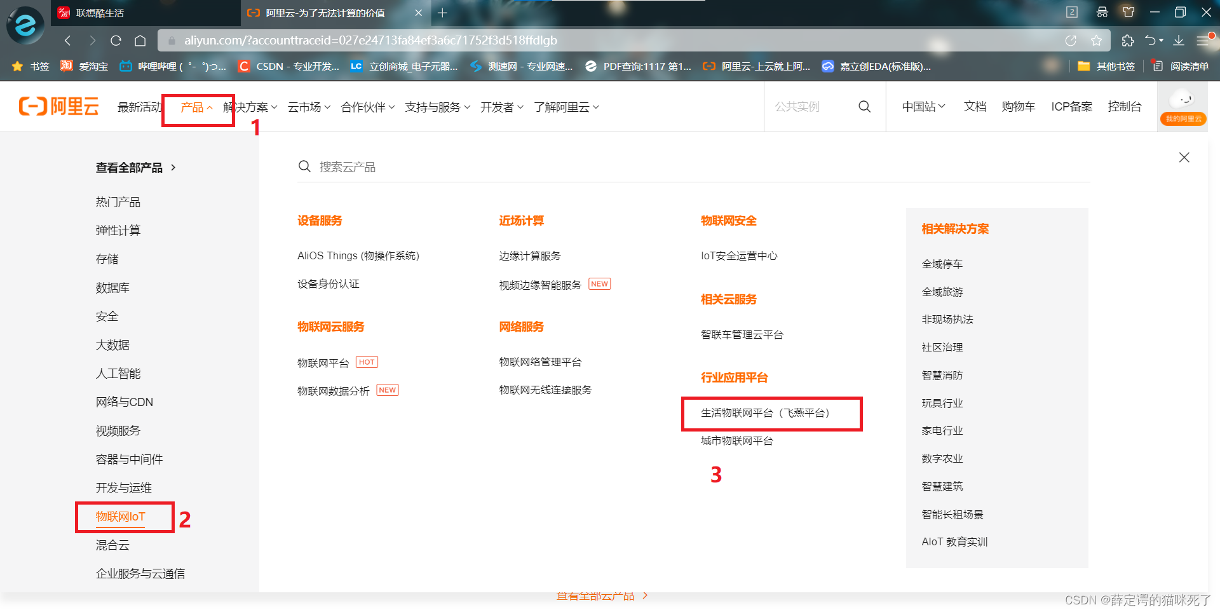This screenshot has width=1220, height=612.
Task: Open the browser main menu icon
Action: 1203,41
